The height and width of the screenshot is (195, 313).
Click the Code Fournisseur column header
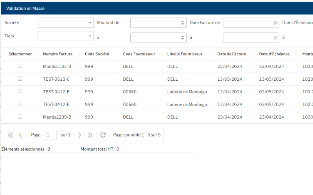point(139,54)
